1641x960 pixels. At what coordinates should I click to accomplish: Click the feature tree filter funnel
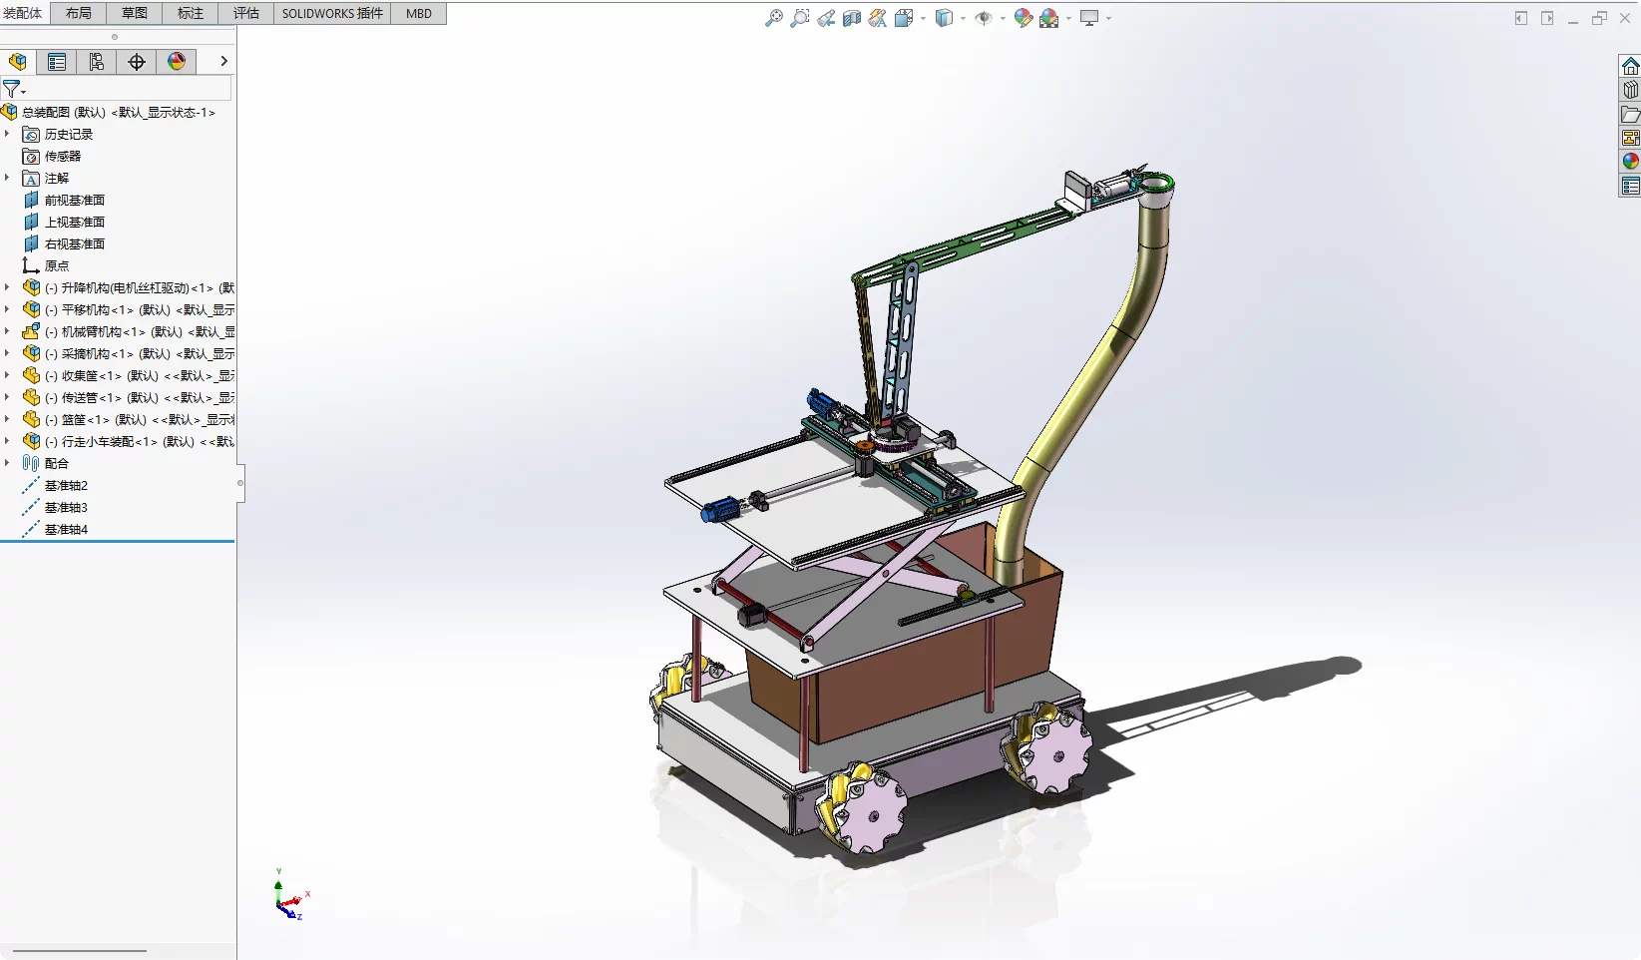click(x=12, y=89)
